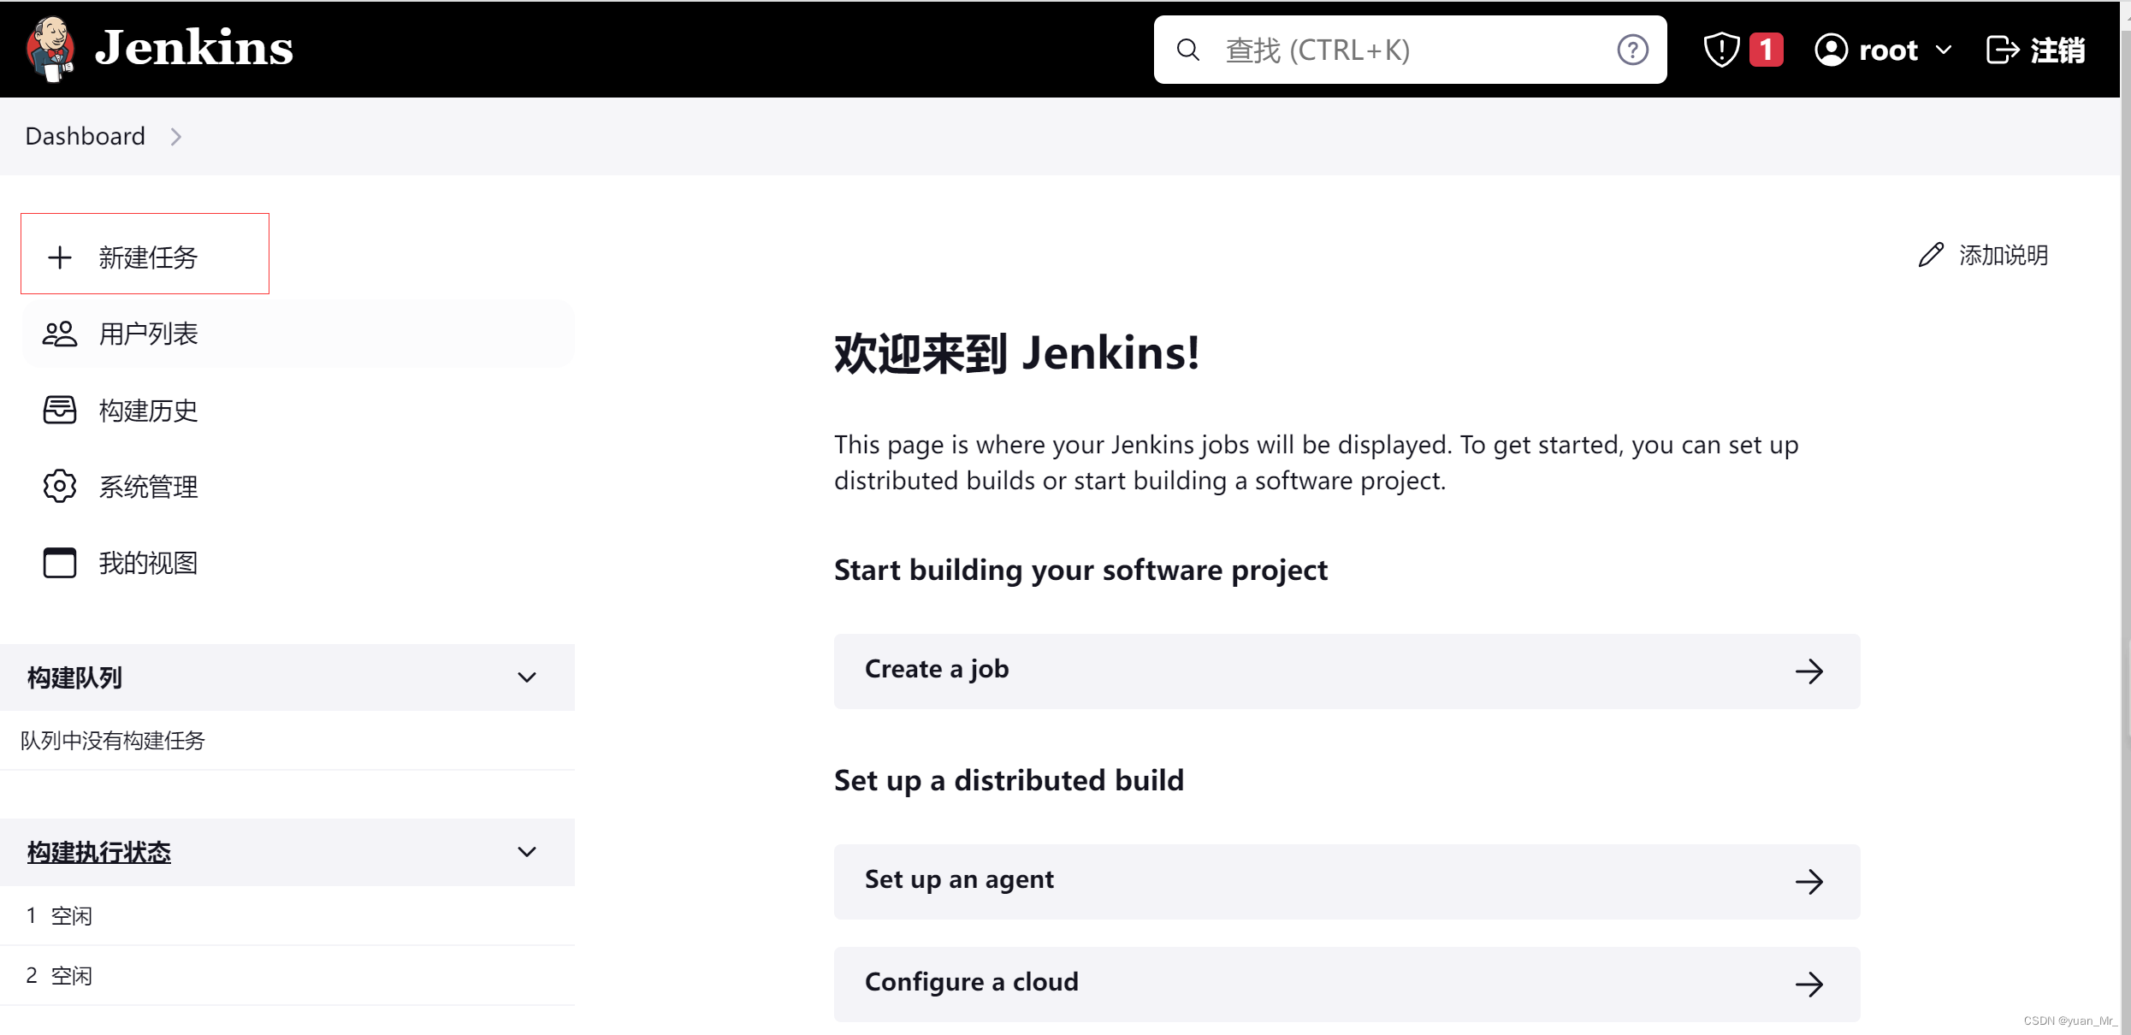Click the plus icon for 新建任务
The width and height of the screenshot is (2131, 1035).
click(60, 257)
